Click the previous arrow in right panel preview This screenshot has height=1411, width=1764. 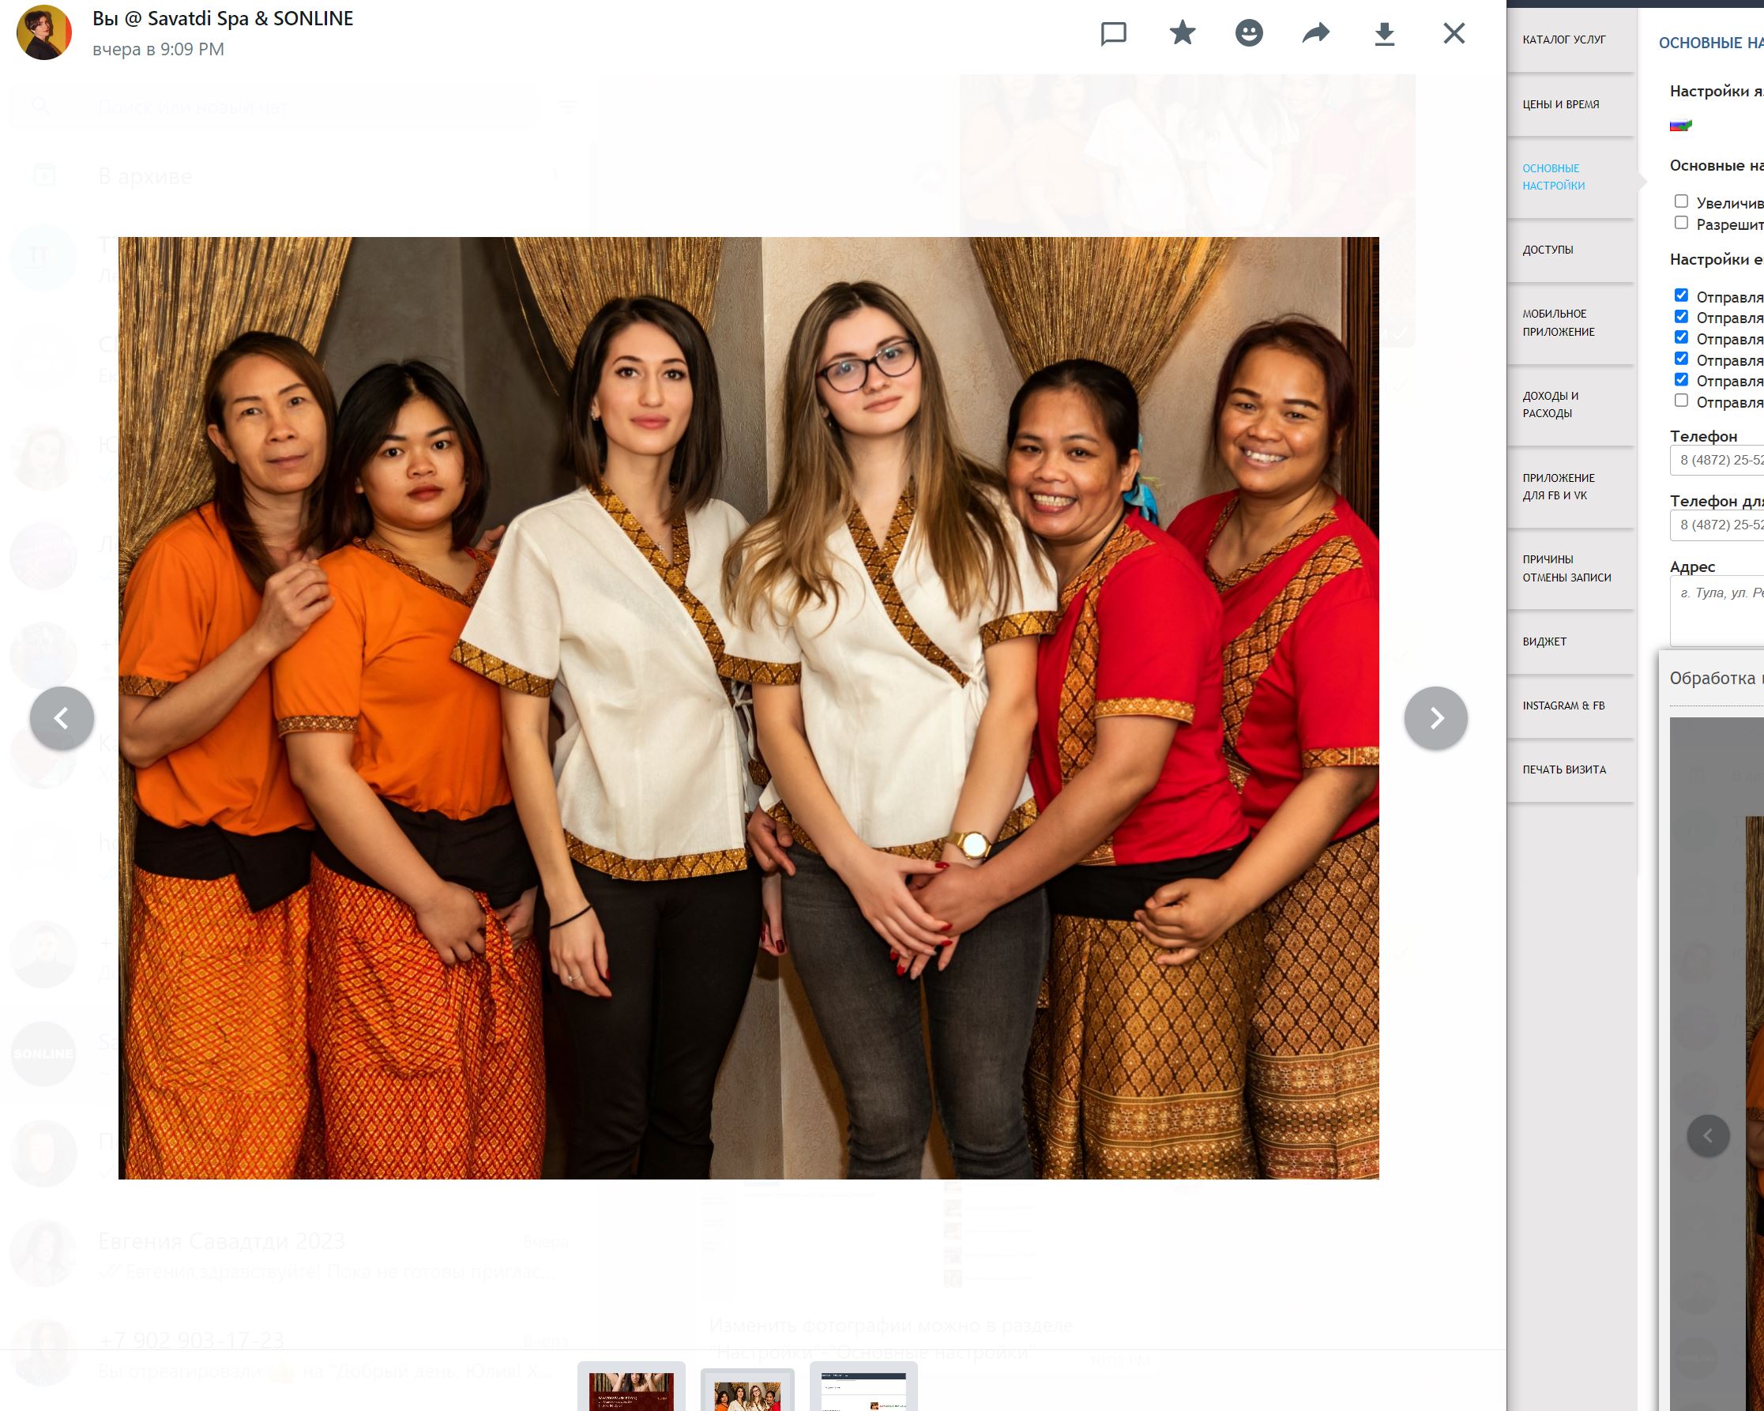tap(1709, 1135)
